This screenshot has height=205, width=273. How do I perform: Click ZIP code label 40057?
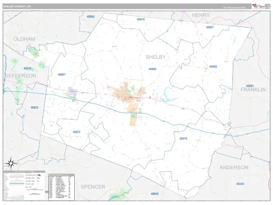(209, 27)
